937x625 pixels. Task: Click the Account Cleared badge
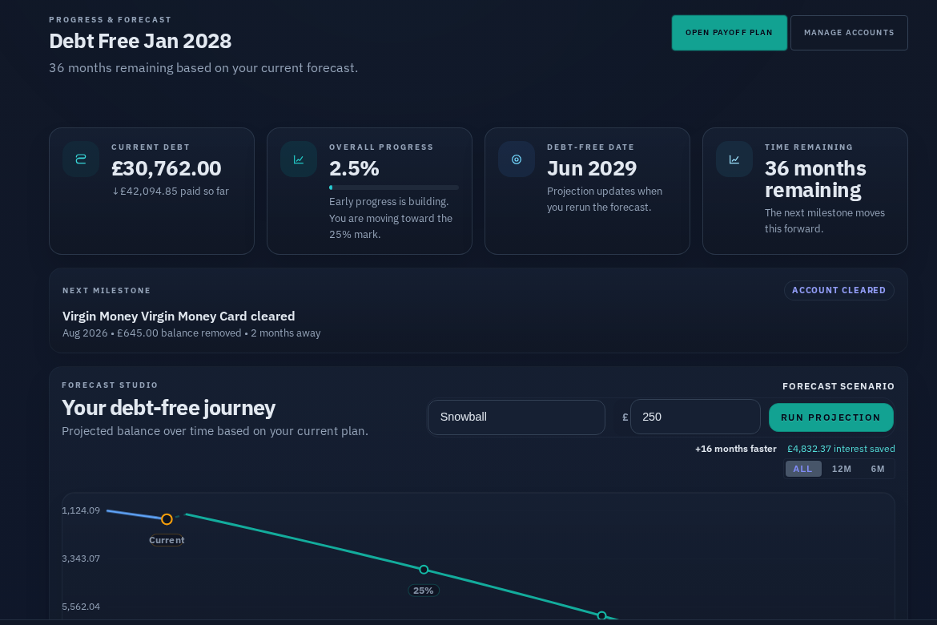(839, 290)
